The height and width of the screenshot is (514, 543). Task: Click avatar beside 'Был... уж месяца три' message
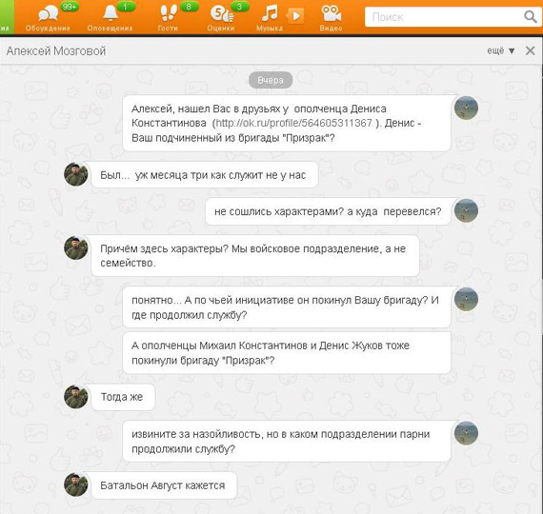click(x=76, y=174)
